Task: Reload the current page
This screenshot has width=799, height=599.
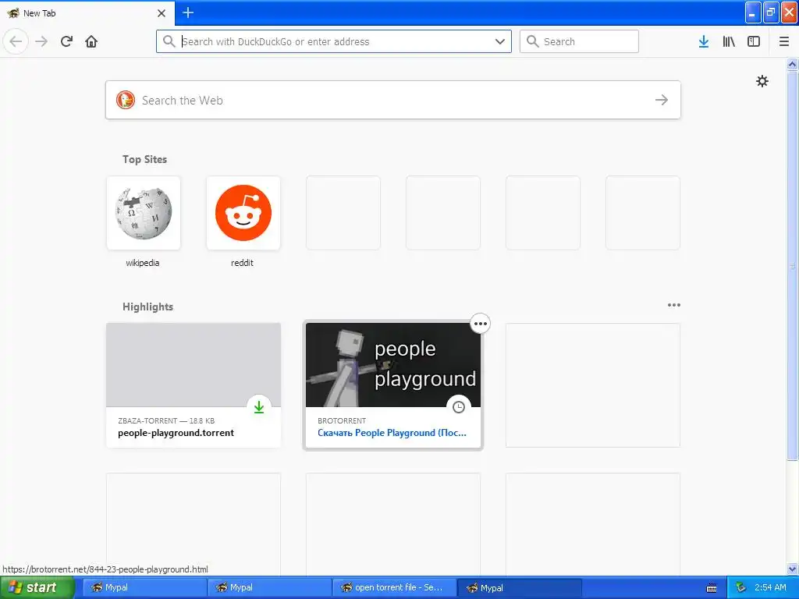Action: (66, 41)
